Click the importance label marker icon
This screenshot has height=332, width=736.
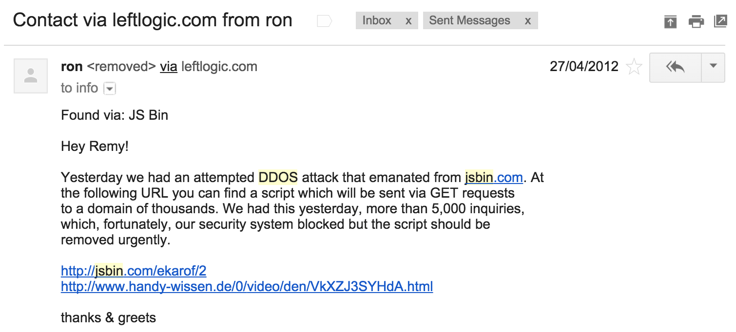pyautogui.click(x=324, y=21)
